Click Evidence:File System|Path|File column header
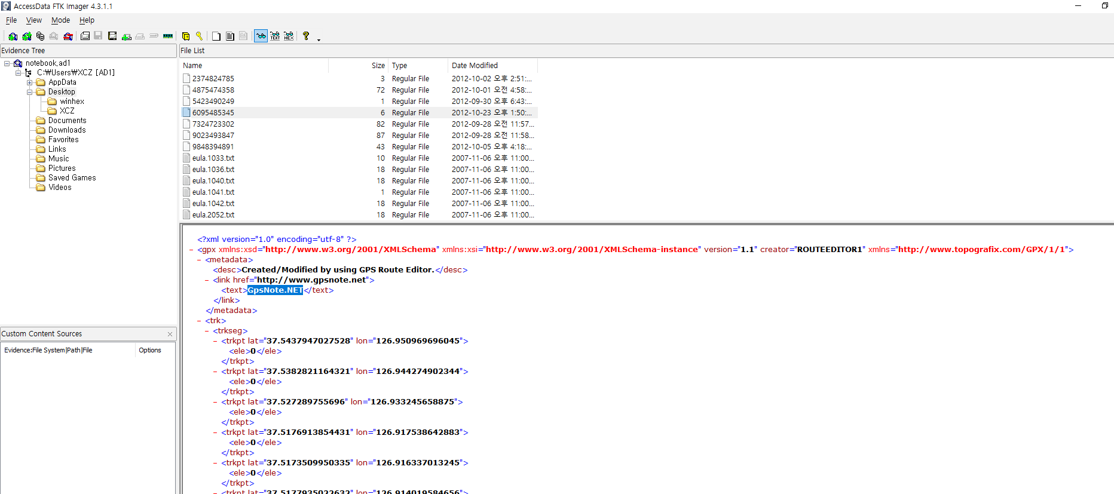The width and height of the screenshot is (1114, 494). tap(68, 351)
